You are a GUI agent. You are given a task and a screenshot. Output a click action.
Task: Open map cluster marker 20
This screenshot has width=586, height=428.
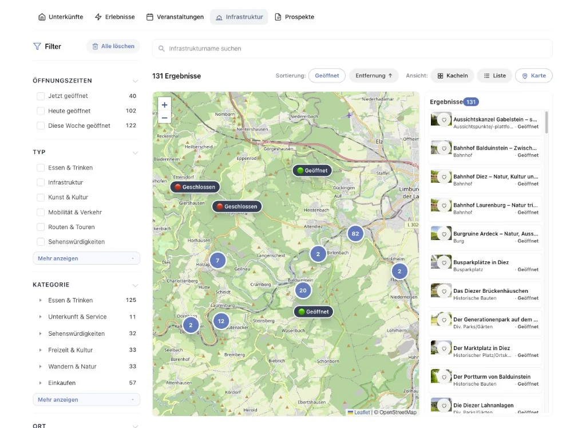303,290
